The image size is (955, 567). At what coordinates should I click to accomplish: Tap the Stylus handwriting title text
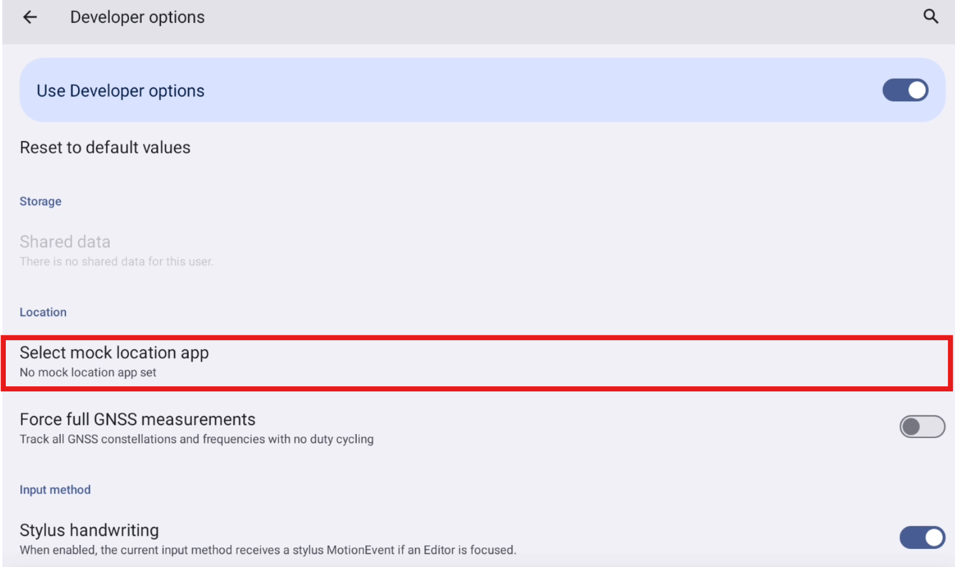click(x=89, y=530)
